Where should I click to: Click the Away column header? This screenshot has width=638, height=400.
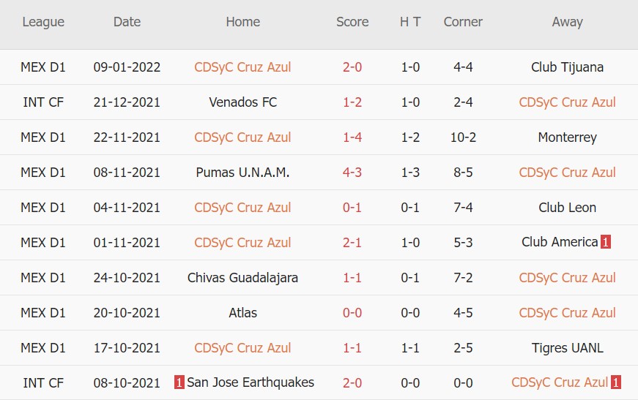pyautogui.click(x=567, y=22)
